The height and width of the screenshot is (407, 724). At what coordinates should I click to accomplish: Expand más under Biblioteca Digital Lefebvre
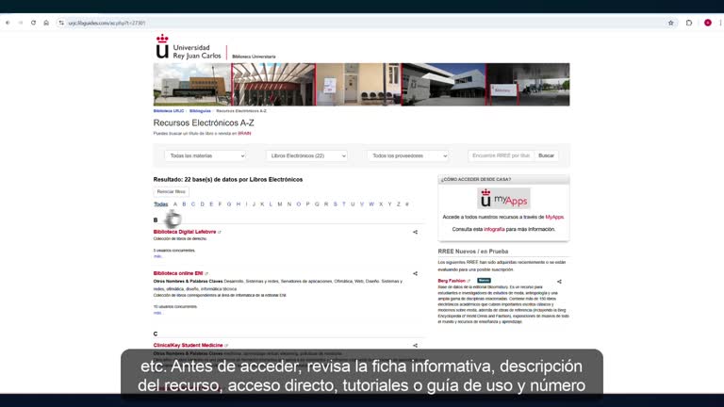pos(157,256)
